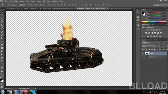
Task: Show more document tabs via double arrow
Action: click(x=134, y=8)
